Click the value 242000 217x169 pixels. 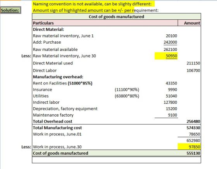[170, 42]
